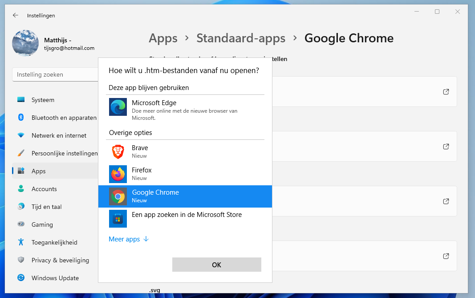Go to Netwerk en internet
The image size is (475, 298).
coord(59,135)
